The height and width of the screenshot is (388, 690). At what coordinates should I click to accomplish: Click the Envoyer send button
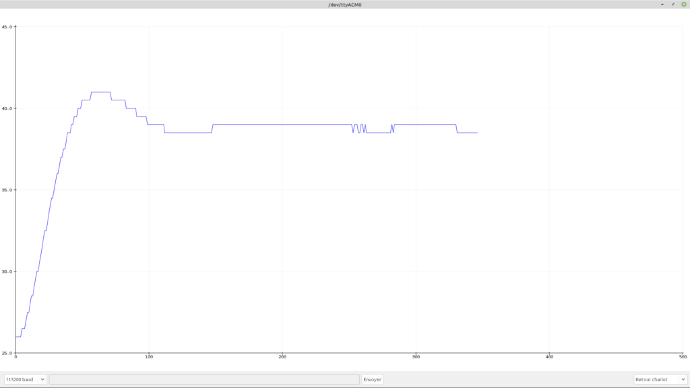click(x=372, y=379)
